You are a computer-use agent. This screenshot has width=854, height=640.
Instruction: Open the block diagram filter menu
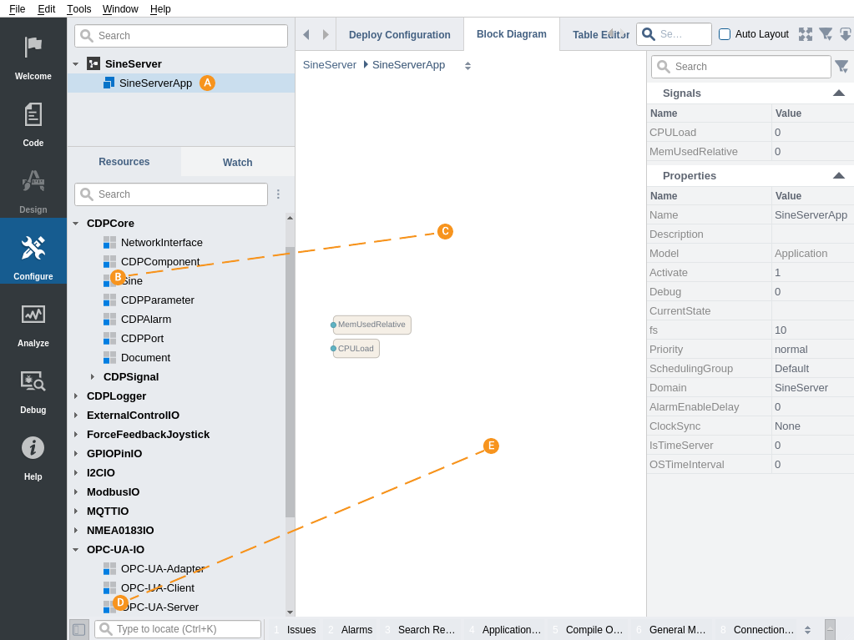point(825,34)
